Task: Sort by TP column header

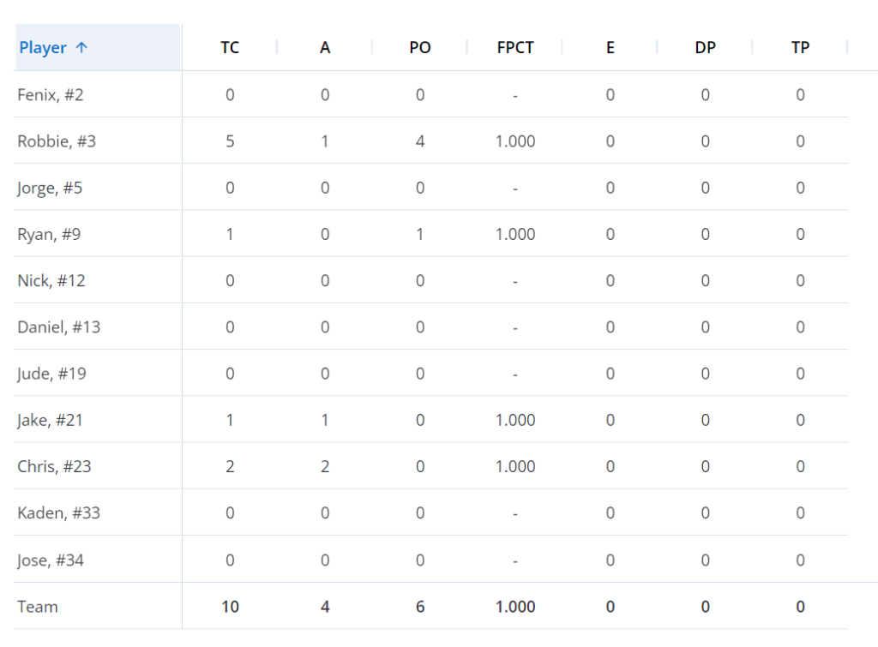Action: click(800, 48)
